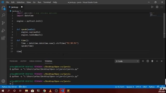The height and width of the screenshot is (93, 166).
Task: Open Windows taskbar search
Action: (x=9, y=91)
